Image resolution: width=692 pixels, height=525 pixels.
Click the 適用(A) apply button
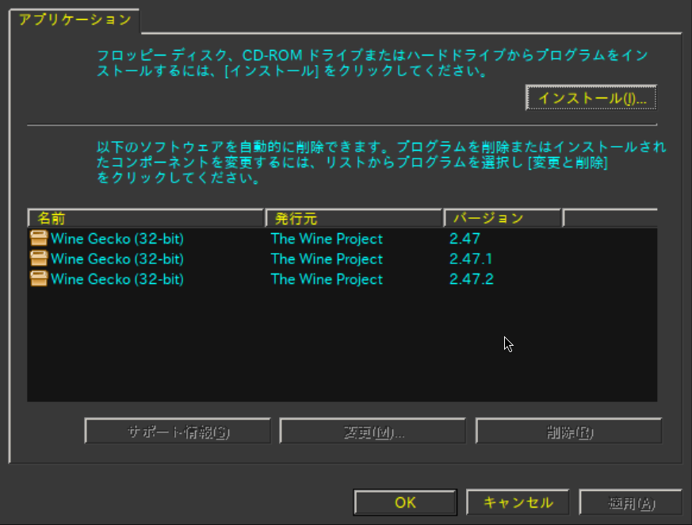pos(631,503)
